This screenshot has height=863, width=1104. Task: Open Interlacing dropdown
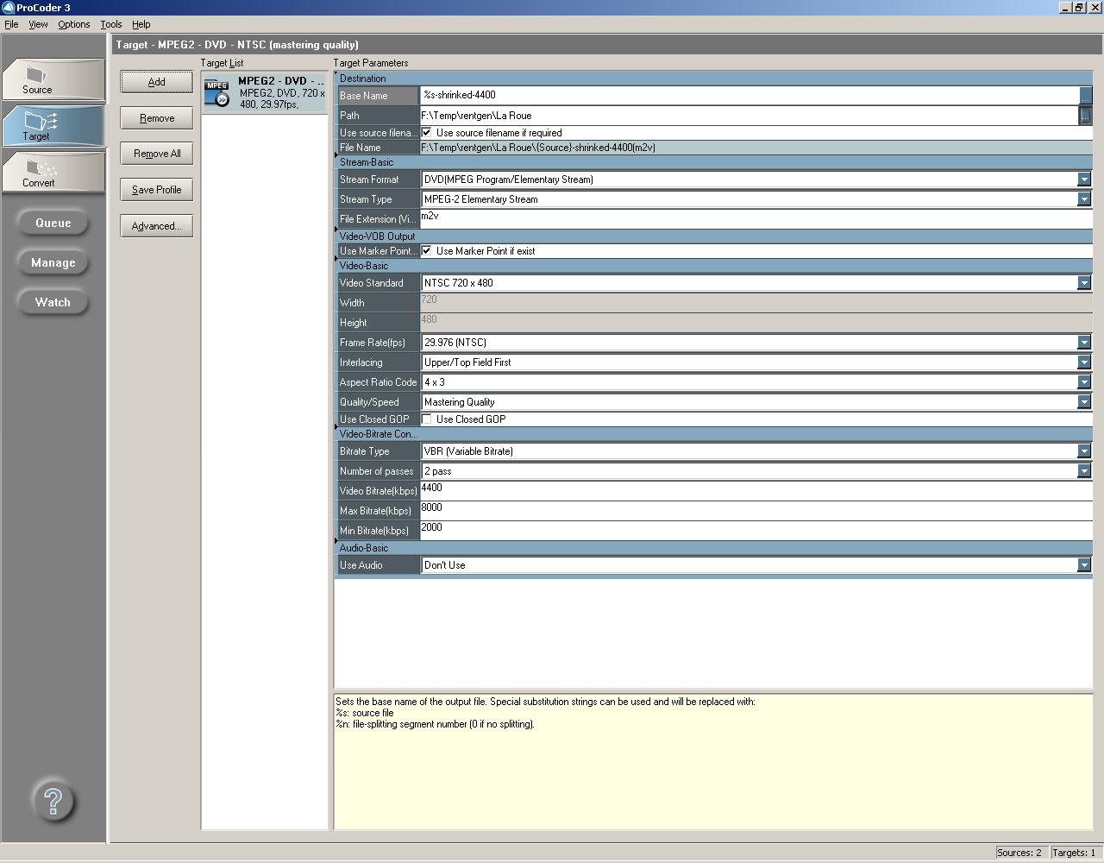coord(1084,362)
